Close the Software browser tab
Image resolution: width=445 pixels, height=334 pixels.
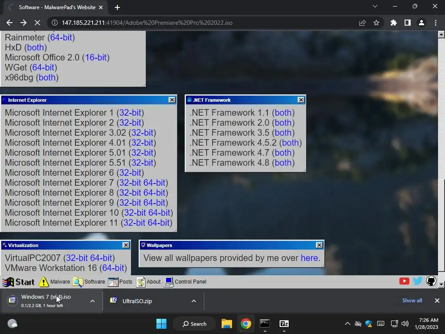101,7
